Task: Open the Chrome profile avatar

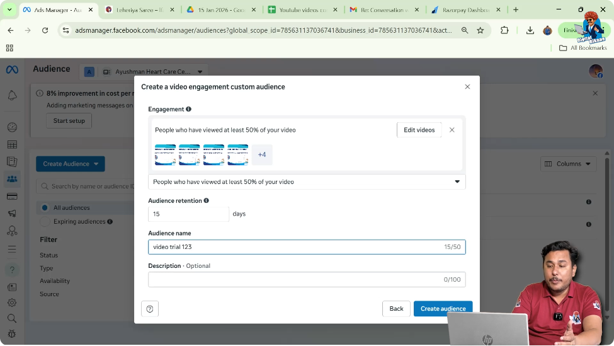Action: (547, 30)
